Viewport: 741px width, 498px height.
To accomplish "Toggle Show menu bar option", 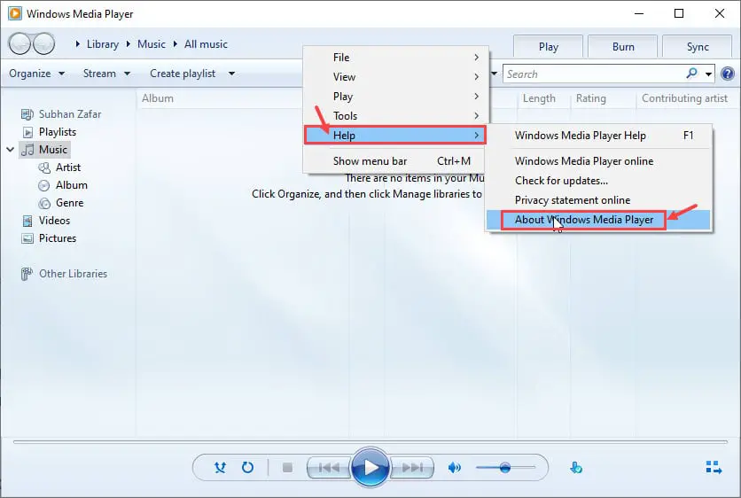I will tap(395, 161).
